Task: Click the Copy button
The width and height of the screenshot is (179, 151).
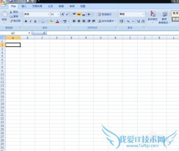Action: tap(14, 16)
